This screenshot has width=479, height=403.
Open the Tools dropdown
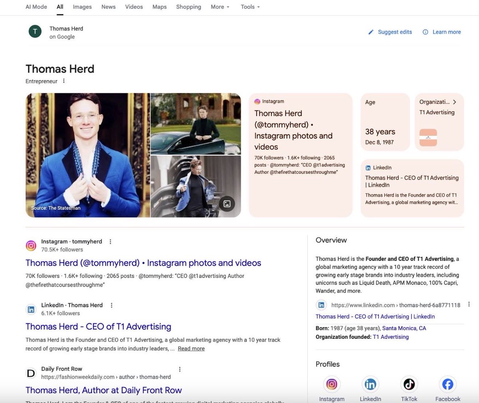coord(250,7)
